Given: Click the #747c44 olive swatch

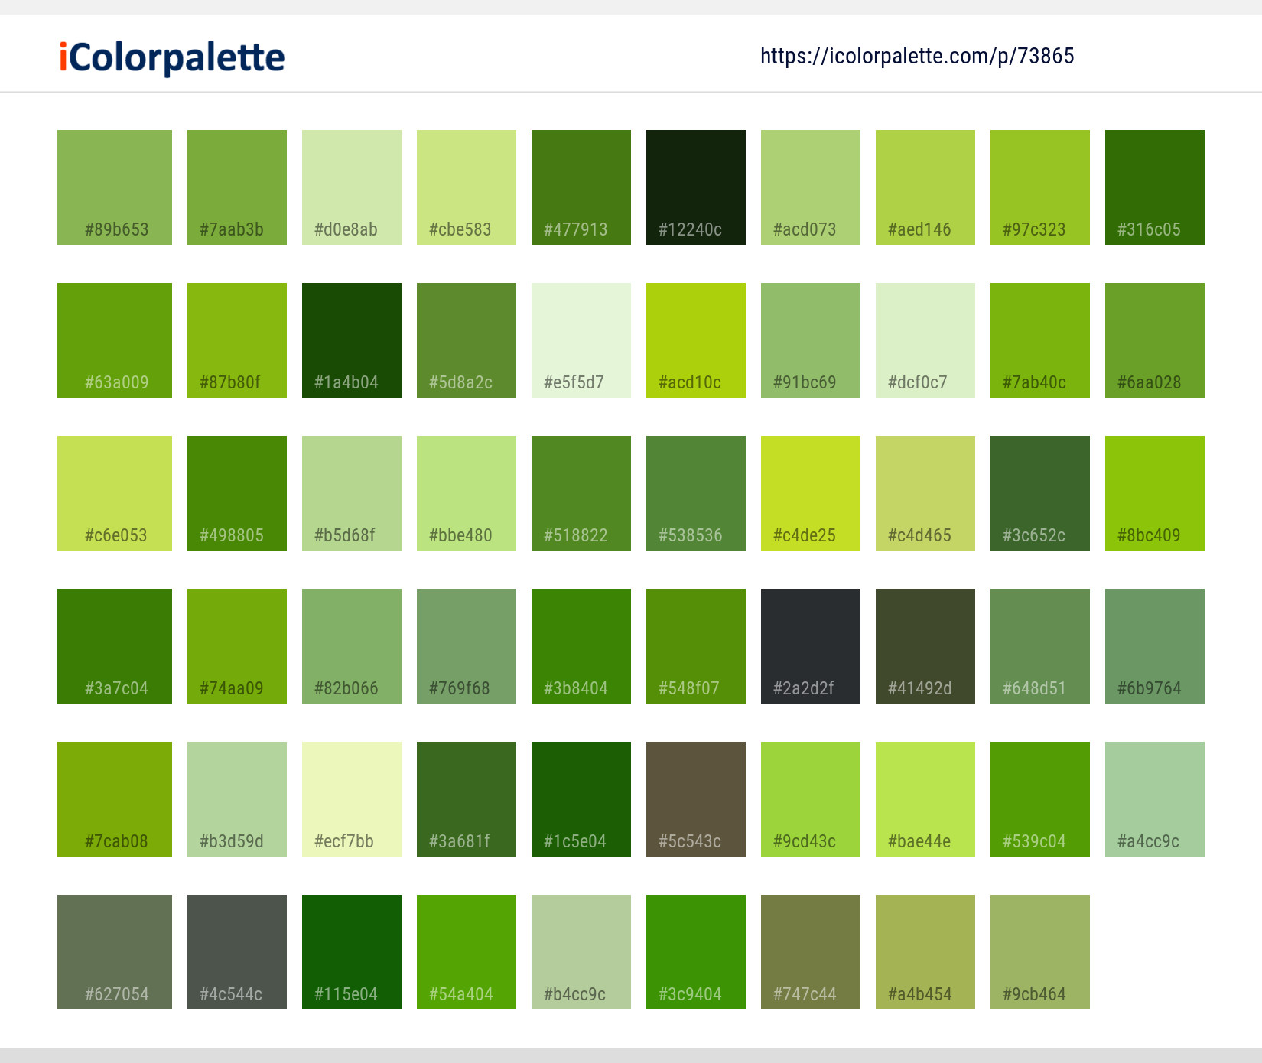Looking at the screenshot, I should 811,952.
